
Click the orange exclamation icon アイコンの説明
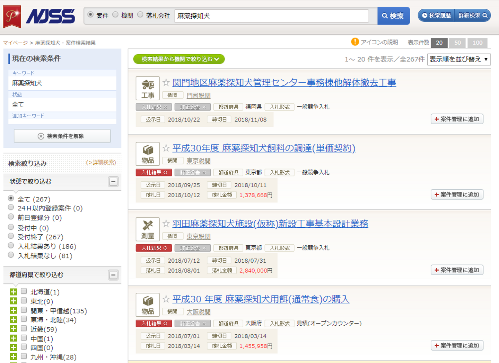click(x=355, y=42)
